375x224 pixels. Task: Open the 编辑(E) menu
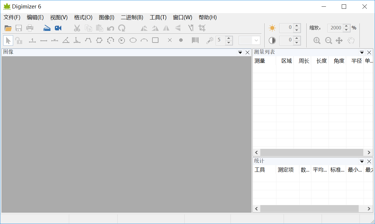[35, 17]
